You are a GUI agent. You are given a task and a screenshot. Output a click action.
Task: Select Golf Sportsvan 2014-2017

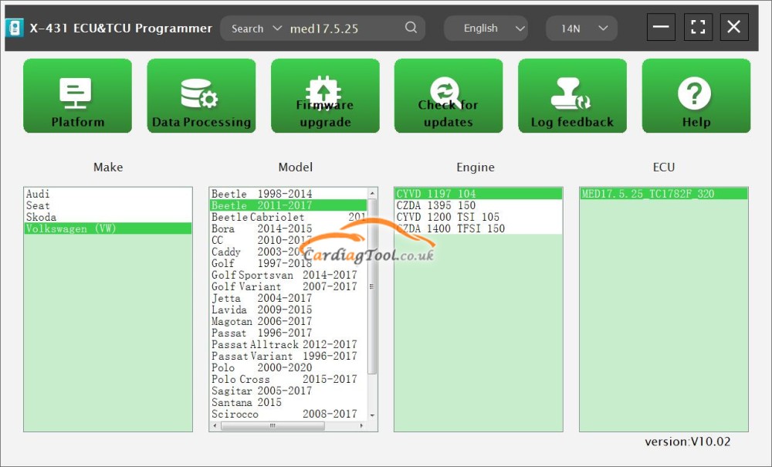(x=289, y=275)
